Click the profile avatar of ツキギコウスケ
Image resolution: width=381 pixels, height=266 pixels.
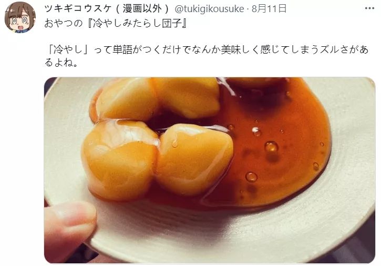(20, 17)
